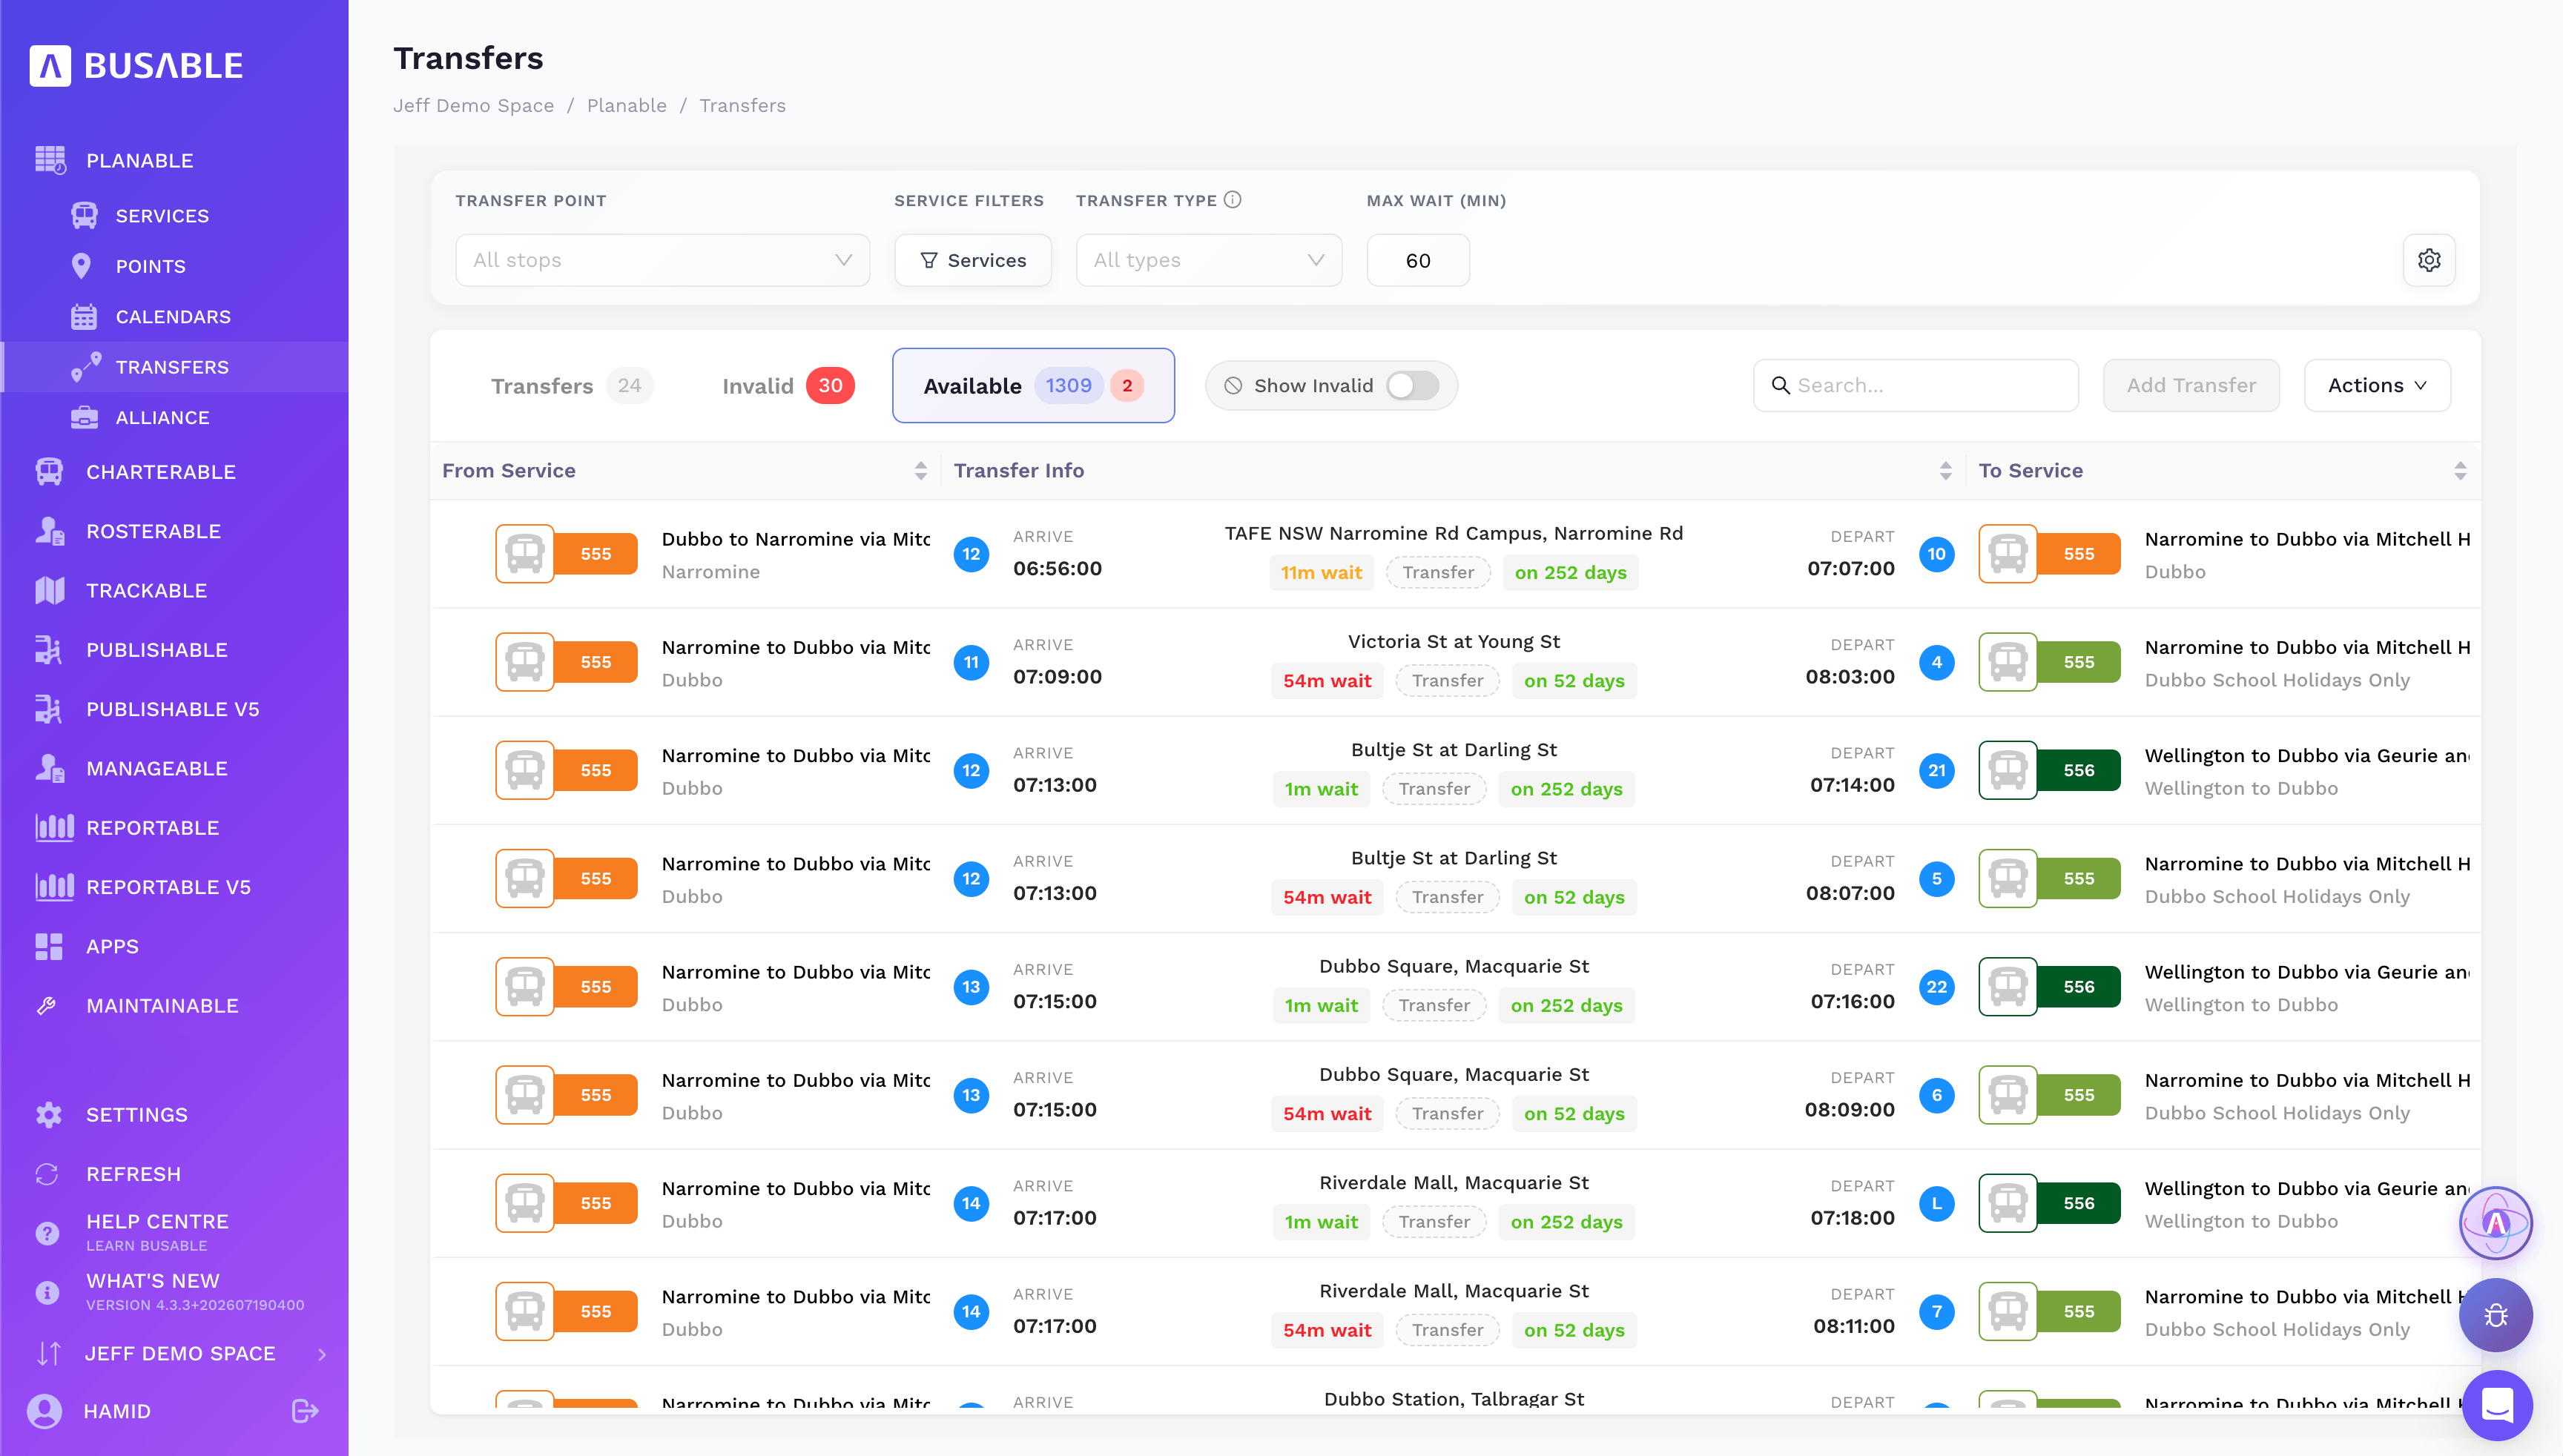The height and width of the screenshot is (1456, 2563).
Task: Toggle the Show Invalid switch
Action: point(1413,386)
